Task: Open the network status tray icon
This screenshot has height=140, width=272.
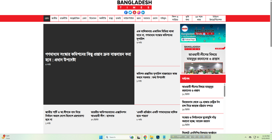Action: click(x=254, y=137)
